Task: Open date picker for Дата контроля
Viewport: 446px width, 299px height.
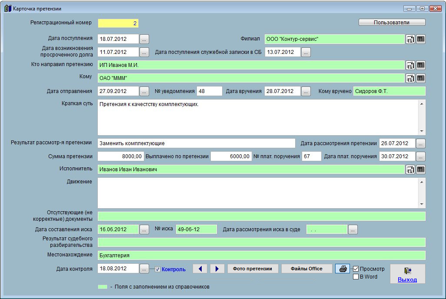Action: [144, 269]
